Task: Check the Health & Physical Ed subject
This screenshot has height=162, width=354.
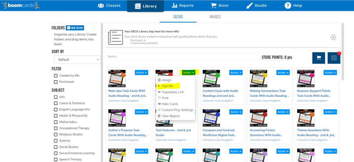Action: click(x=56, y=116)
